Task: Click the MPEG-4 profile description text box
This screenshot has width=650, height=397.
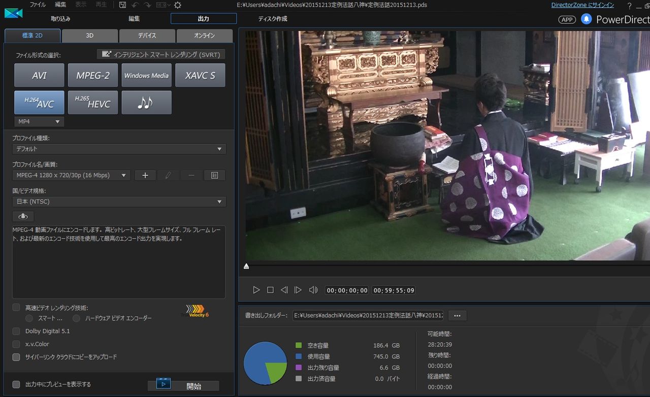Action: [x=119, y=262]
